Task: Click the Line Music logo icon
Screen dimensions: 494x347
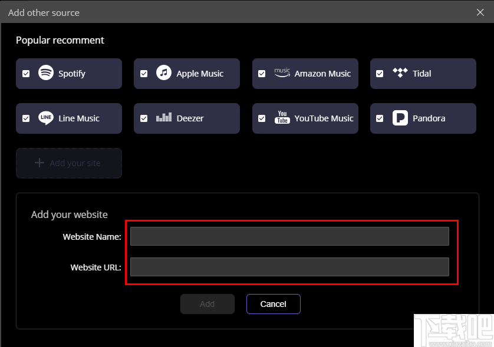Action: point(46,118)
